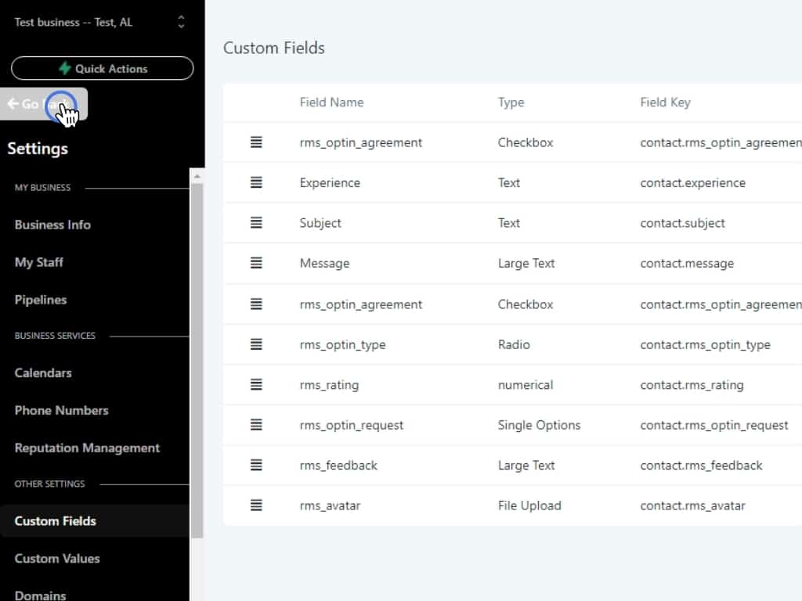Viewport: 802px width, 601px height.
Task: Open Phone Numbers in sidebar
Action: [x=61, y=410]
